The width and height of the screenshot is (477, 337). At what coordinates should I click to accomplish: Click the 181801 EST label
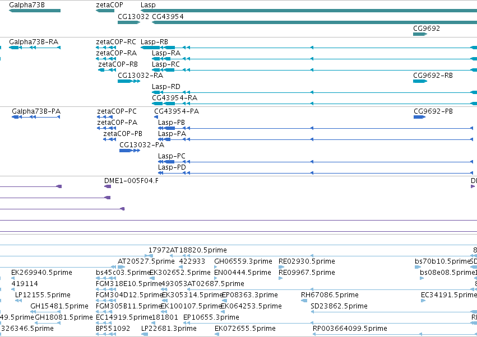(165, 317)
